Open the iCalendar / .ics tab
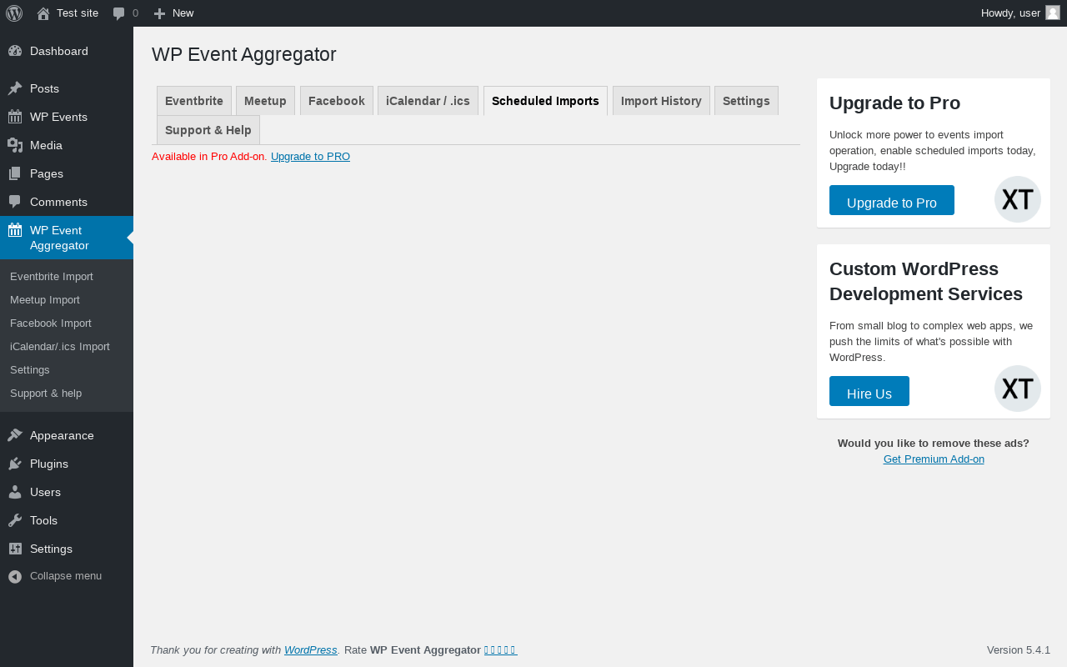 click(428, 101)
